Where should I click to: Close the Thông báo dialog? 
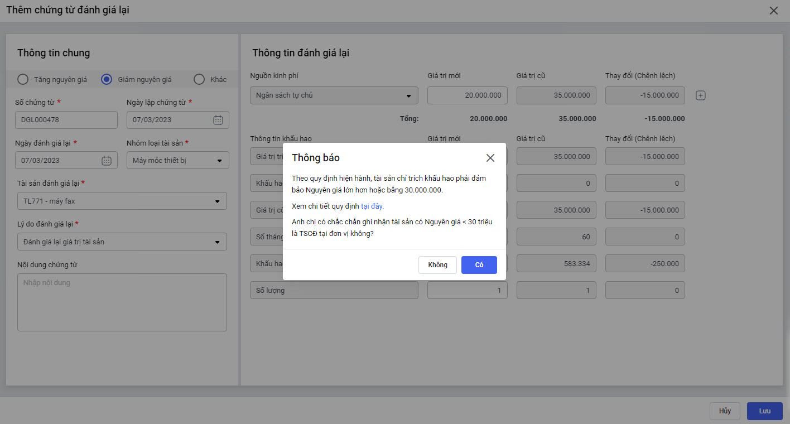(x=490, y=158)
